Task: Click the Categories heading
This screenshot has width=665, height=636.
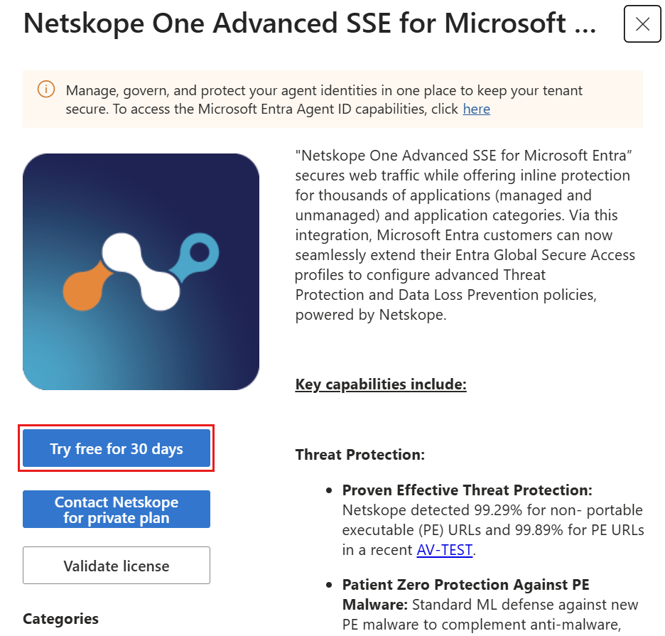Action: pos(60,619)
